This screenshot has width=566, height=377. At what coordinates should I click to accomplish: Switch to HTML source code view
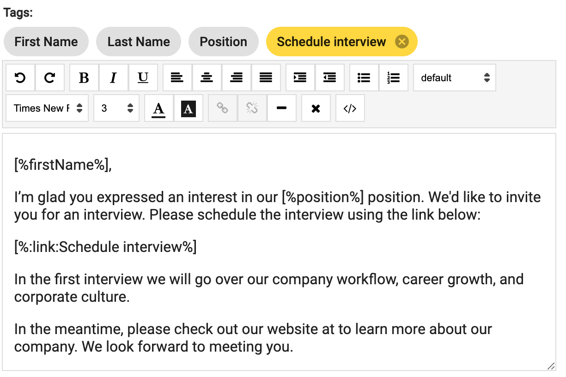[x=350, y=108]
